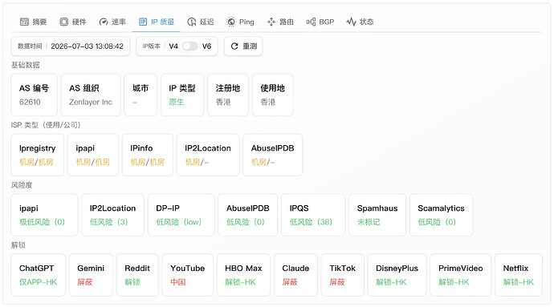Screen dimensions: 554x307
Task: Click the IPQS 低风险 (38) card
Action: tap(313, 215)
